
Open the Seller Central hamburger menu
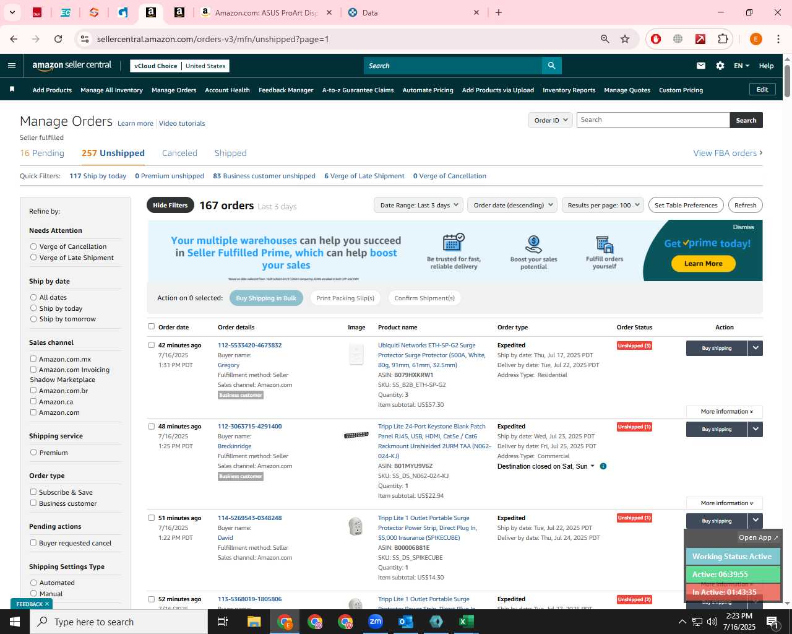click(x=12, y=66)
